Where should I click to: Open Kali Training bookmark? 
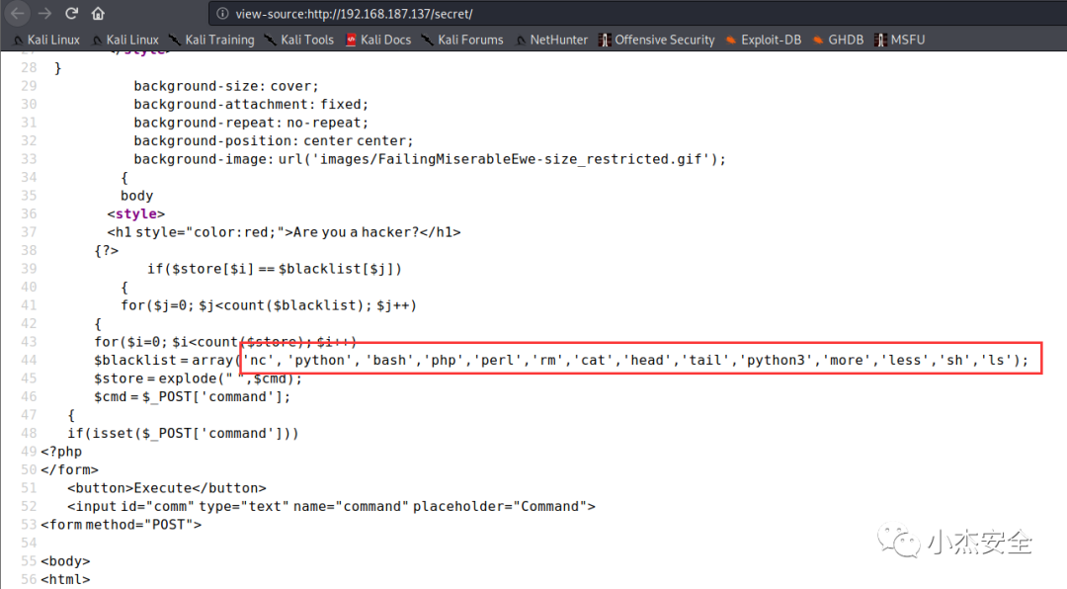pos(211,40)
